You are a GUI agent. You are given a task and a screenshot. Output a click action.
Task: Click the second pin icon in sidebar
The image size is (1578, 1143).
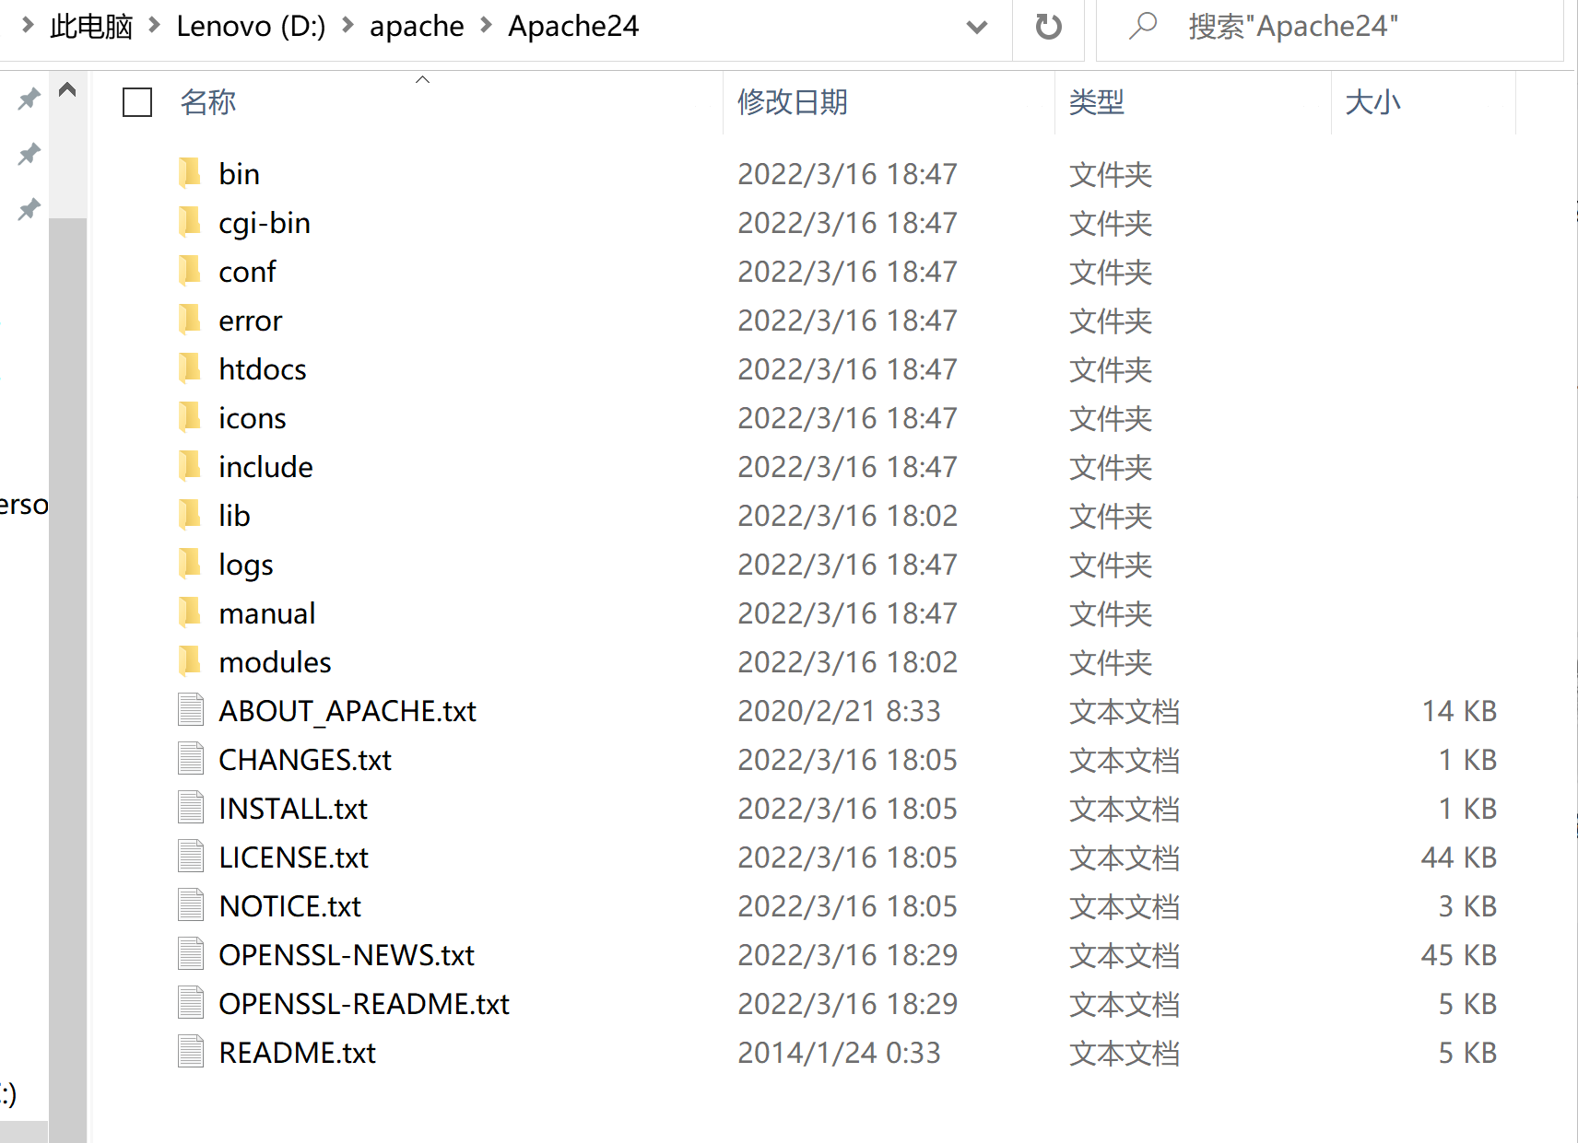[x=28, y=154]
